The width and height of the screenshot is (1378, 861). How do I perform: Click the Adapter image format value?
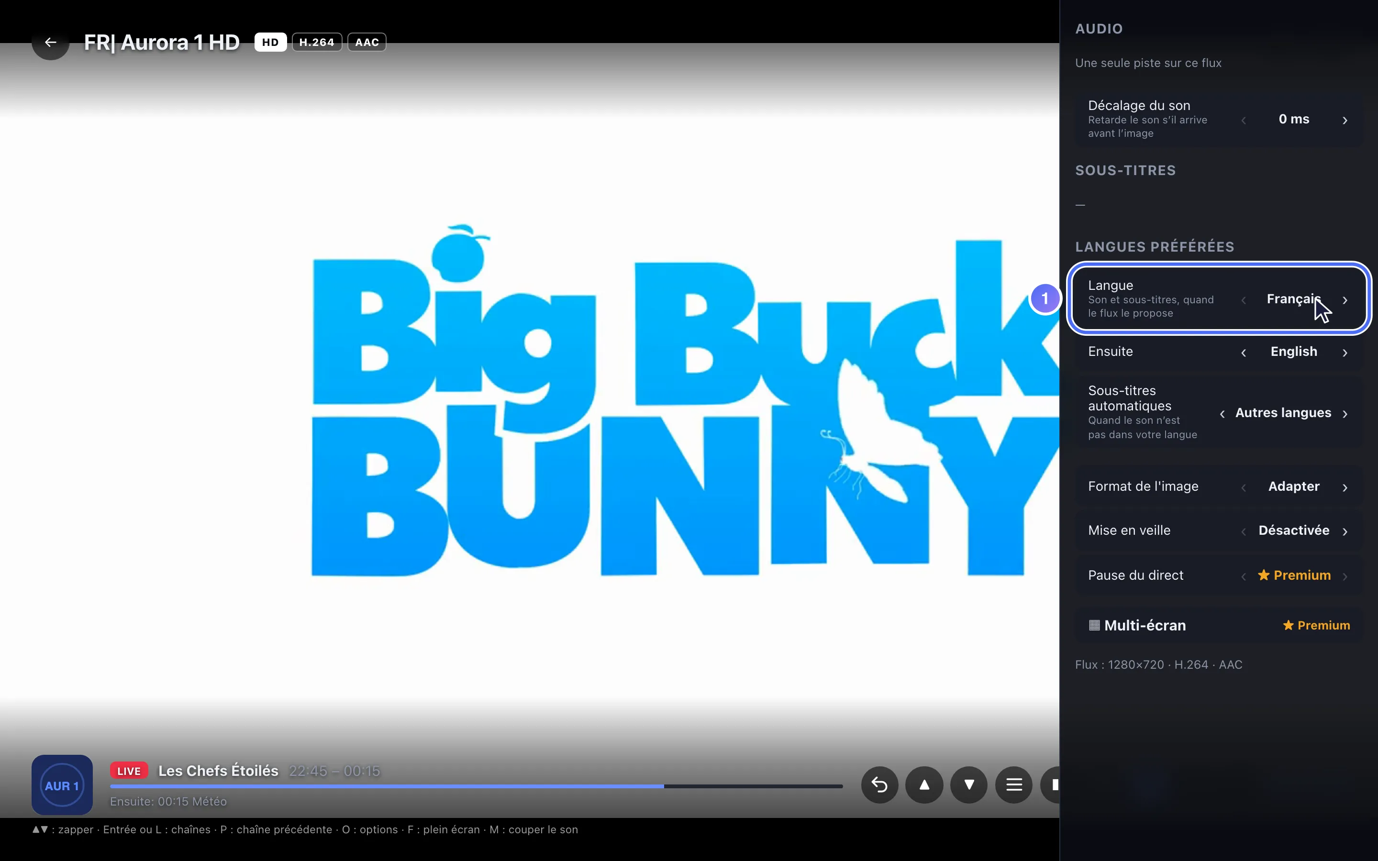[x=1294, y=486]
